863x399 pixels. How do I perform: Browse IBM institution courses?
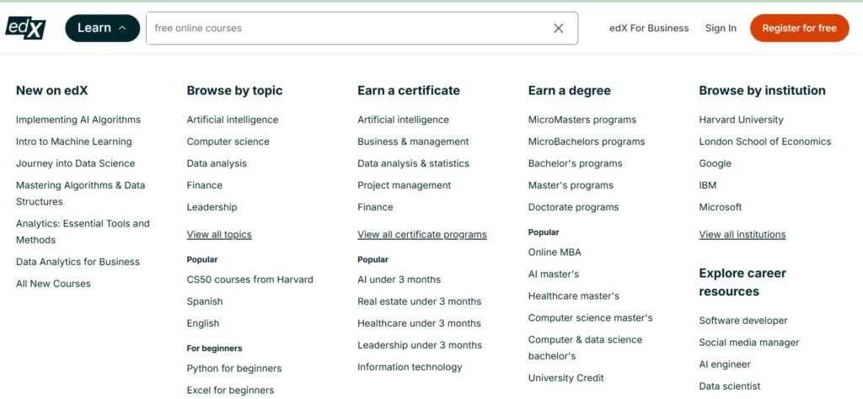[708, 185]
